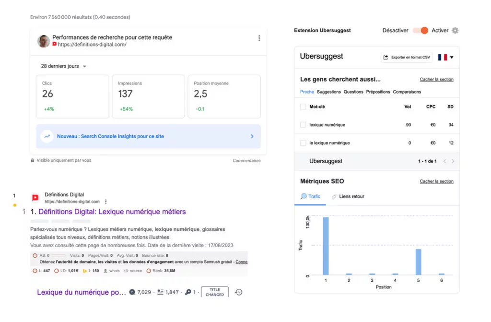
Task: Click the AS: 0 authority score
Action: (x=41, y=255)
